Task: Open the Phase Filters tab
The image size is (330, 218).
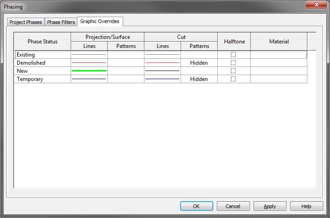Action: click(x=61, y=22)
